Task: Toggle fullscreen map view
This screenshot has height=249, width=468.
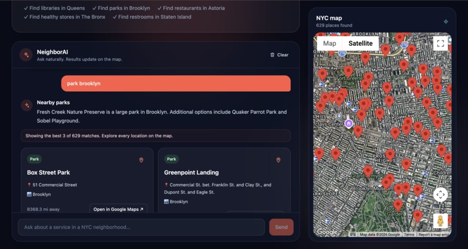Action: (441, 44)
